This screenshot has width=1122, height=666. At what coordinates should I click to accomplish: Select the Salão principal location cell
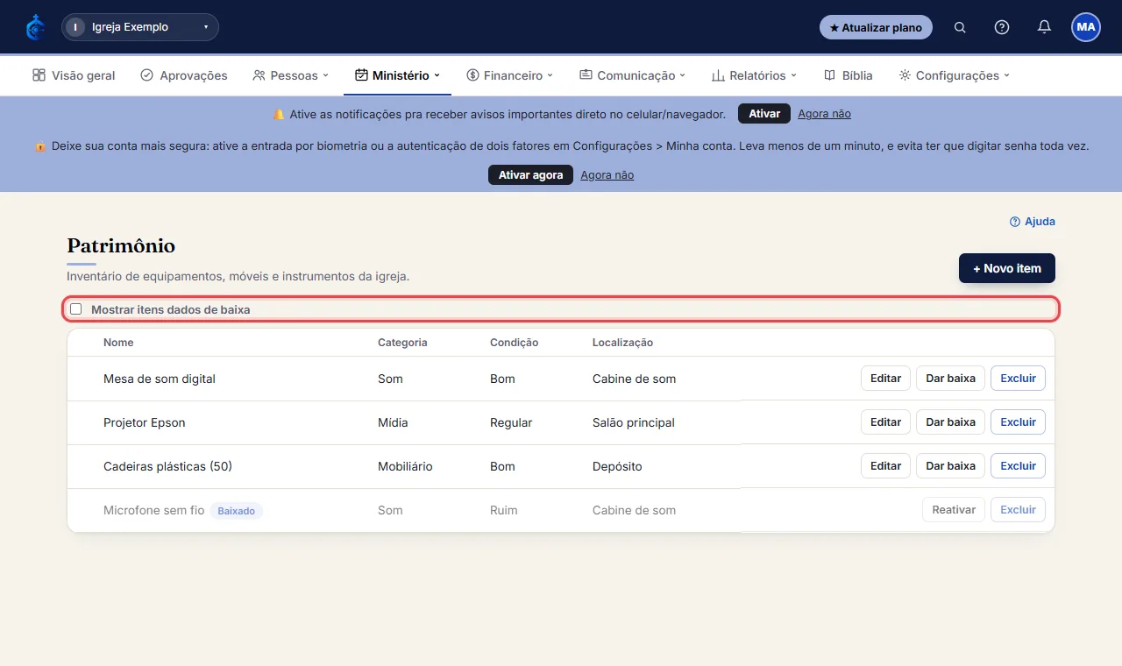click(634, 422)
